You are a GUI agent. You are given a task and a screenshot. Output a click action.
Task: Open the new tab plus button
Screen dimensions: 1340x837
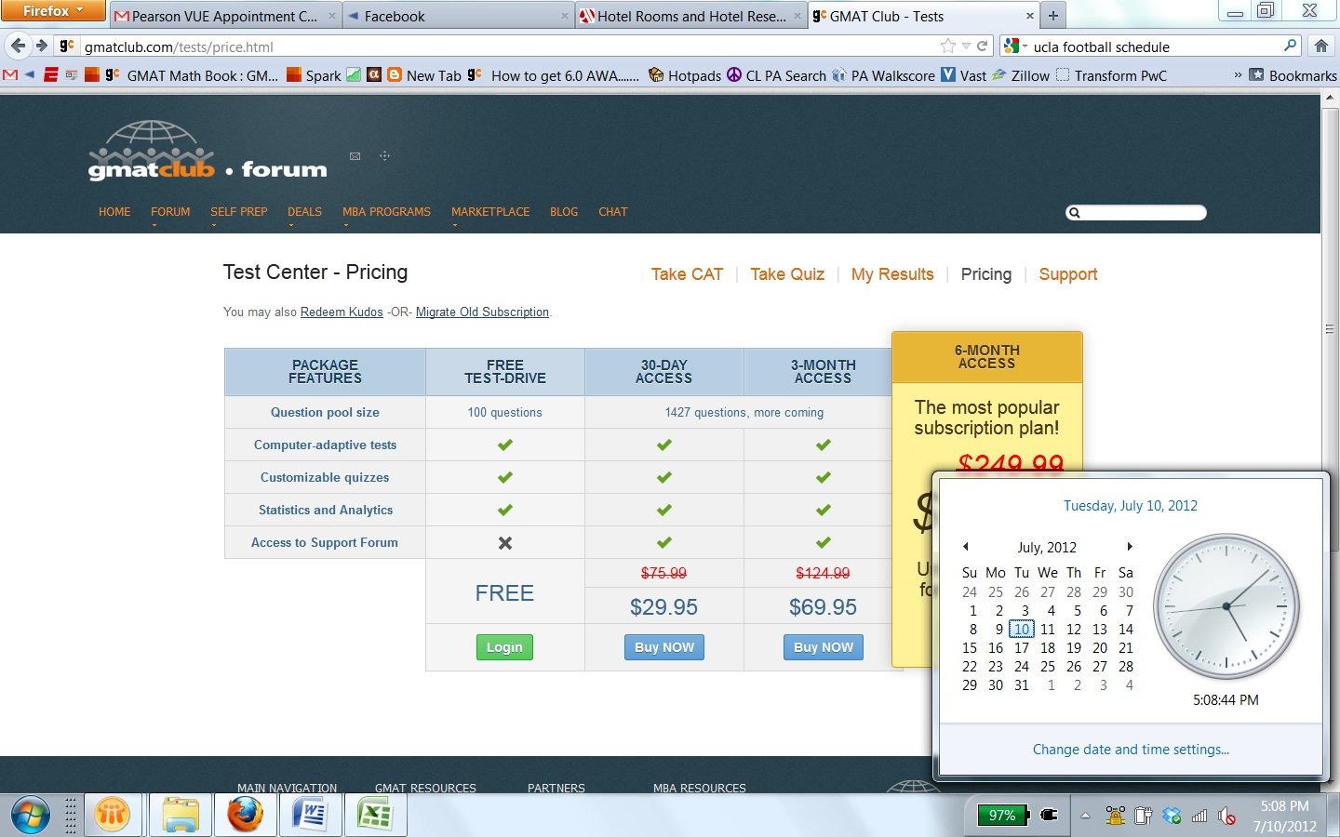tap(1053, 15)
